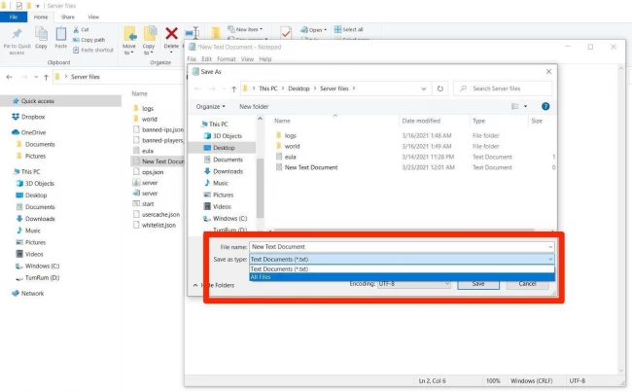This screenshot has height=392, width=632.
Task: Select Desktop in Save As navigation tree
Action: click(224, 148)
